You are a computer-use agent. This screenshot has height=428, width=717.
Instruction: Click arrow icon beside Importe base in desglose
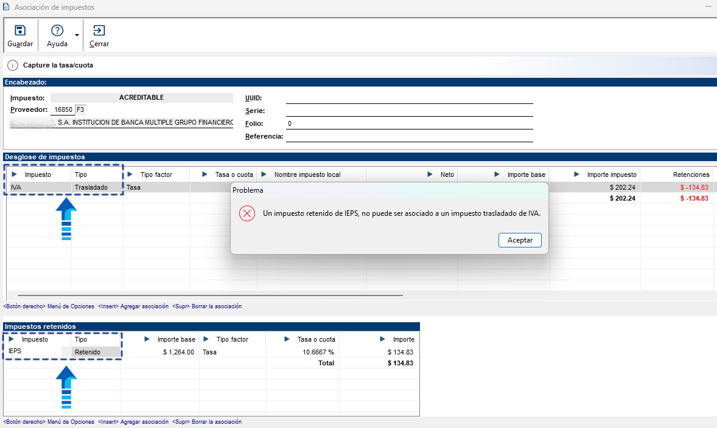tap(497, 174)
